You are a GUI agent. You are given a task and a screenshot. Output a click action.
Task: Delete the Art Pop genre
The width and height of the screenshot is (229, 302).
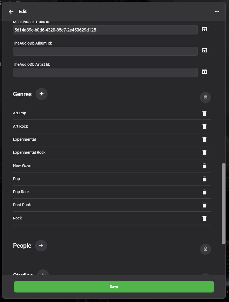click(205, 113)
